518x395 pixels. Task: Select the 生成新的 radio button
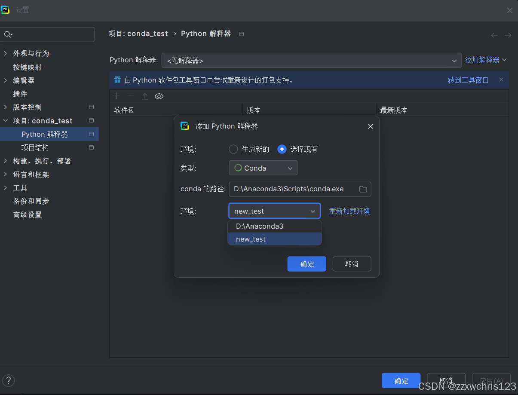point(233,149)
